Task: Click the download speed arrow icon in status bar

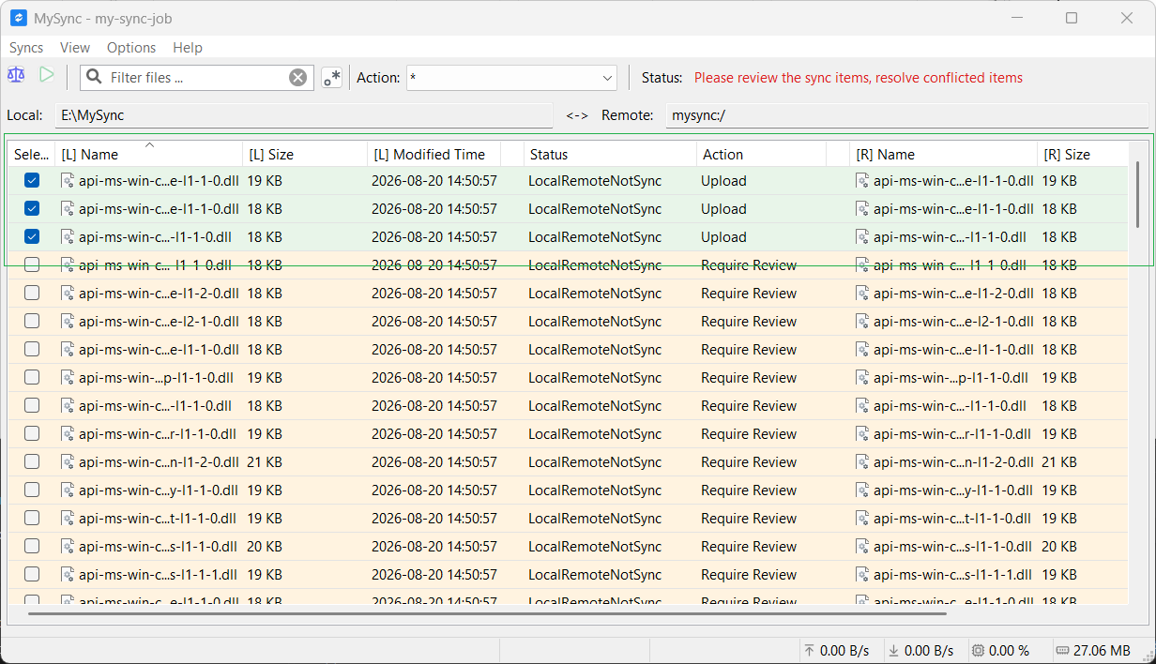Action: click(893, 650)
